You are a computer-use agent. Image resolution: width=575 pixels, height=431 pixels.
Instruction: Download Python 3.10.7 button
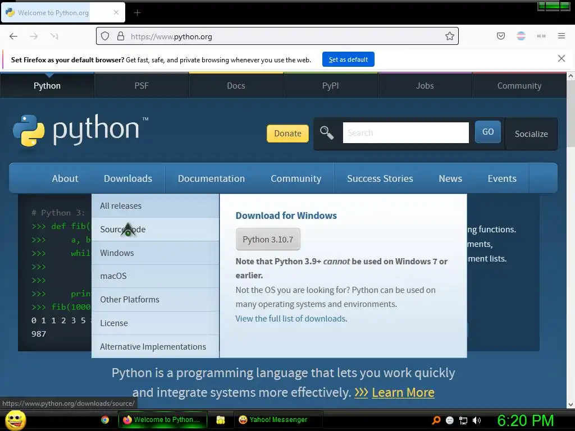268,239
